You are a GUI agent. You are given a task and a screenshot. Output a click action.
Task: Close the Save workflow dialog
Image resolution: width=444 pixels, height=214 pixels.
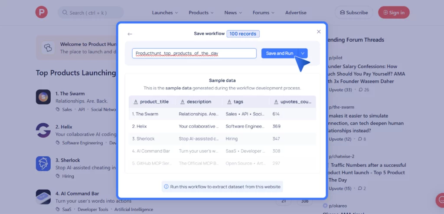319,31
